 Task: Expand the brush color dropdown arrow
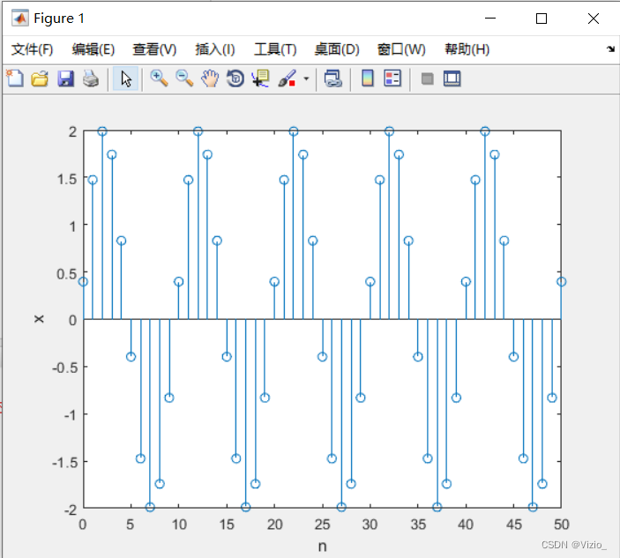coord(306,78)
